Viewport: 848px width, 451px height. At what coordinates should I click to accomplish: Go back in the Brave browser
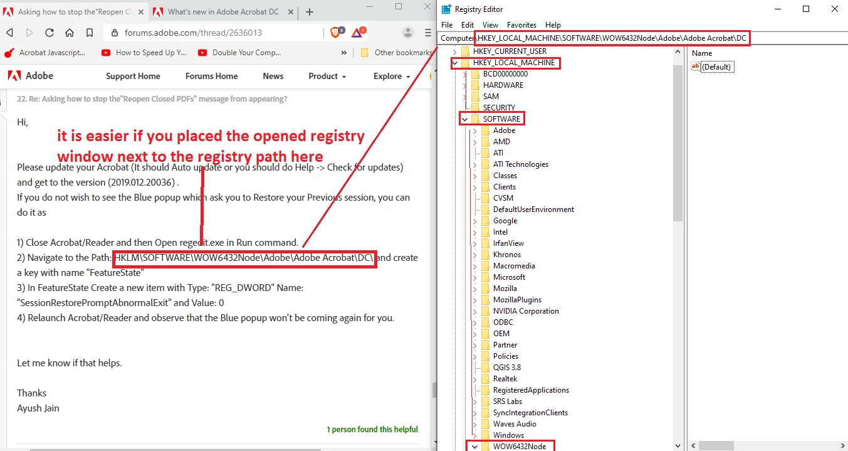(9, 33)
